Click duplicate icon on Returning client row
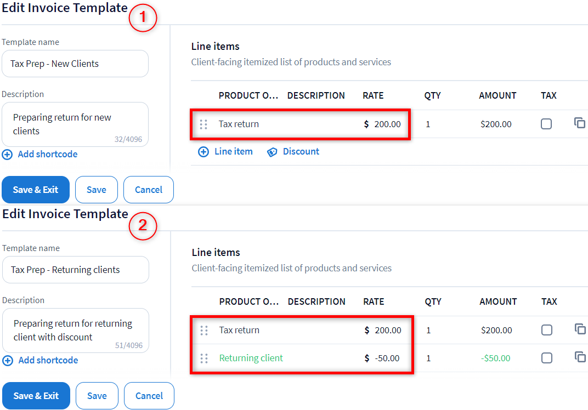This screenshot has height=410, width=588. coord(580,357)
